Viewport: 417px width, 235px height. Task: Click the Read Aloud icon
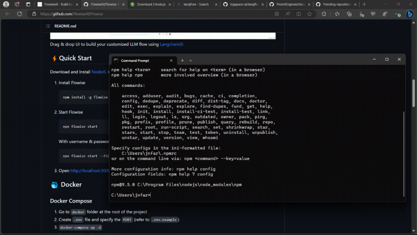[288, 14]
